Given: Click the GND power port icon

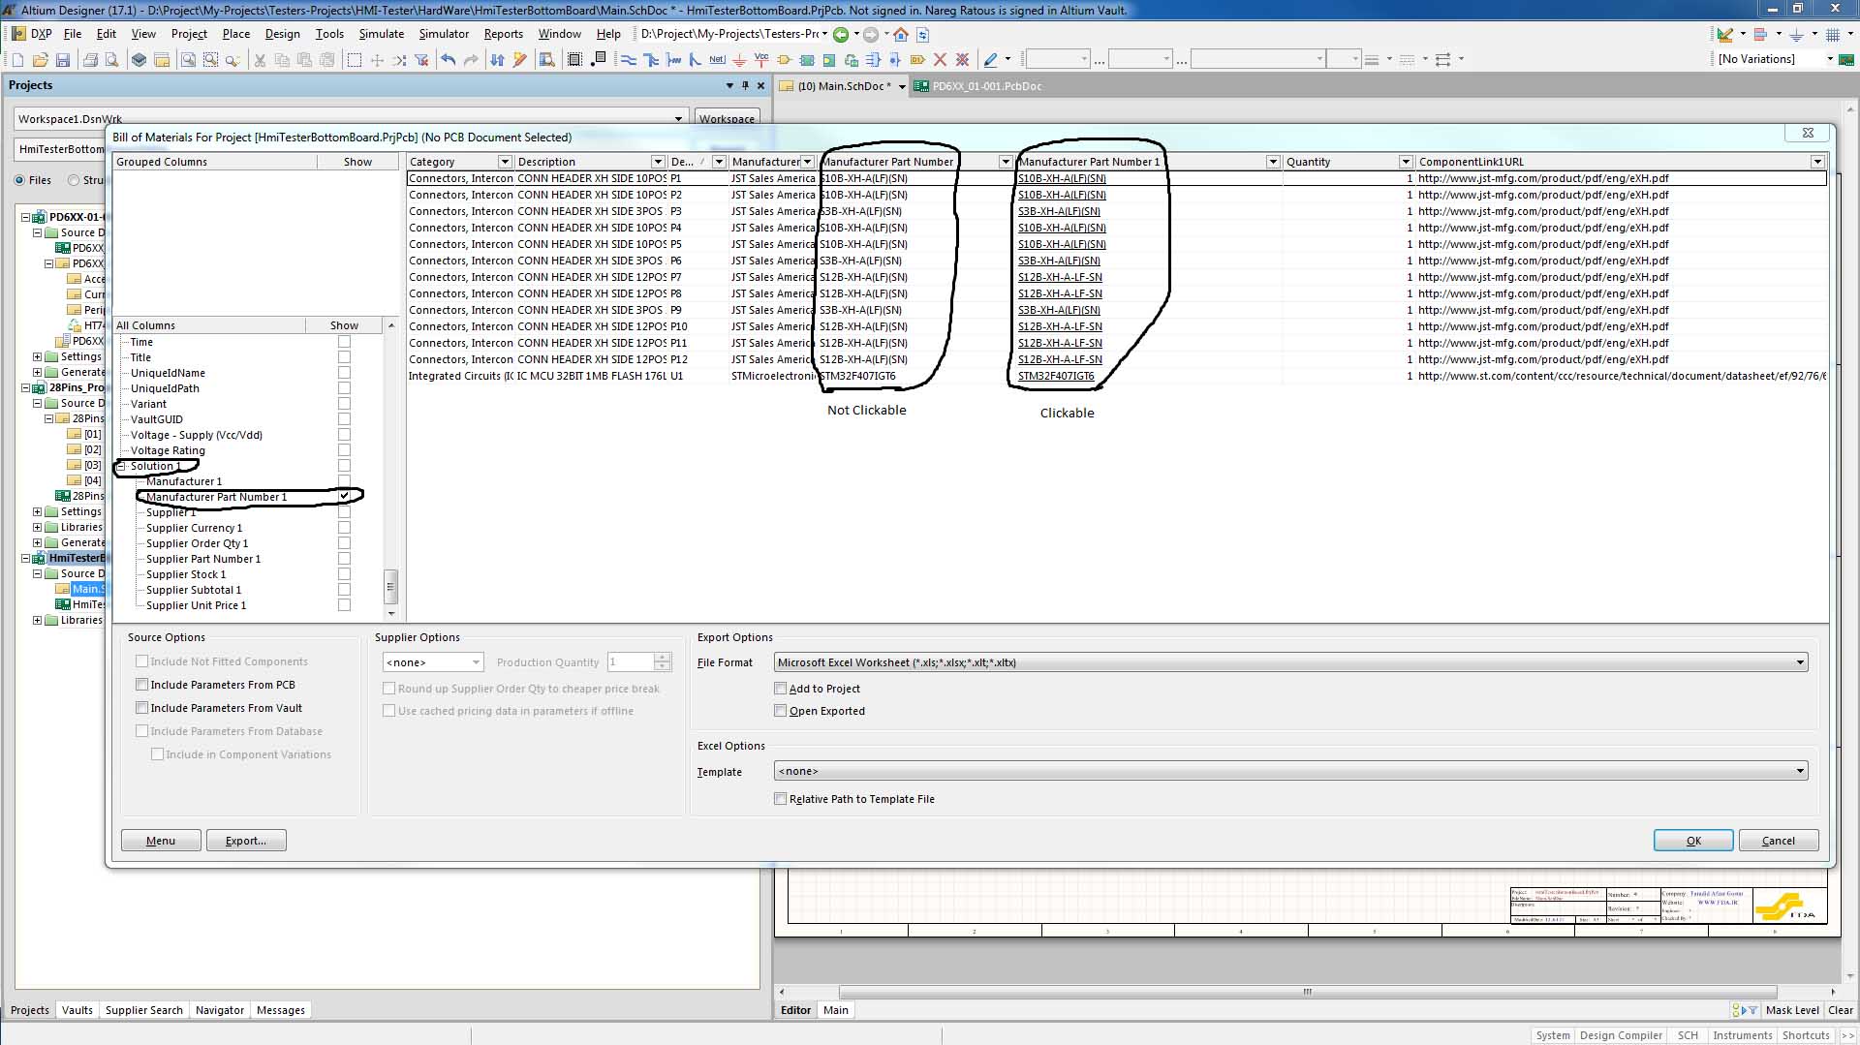Looking at the screenshot, I should pos(740,60).
